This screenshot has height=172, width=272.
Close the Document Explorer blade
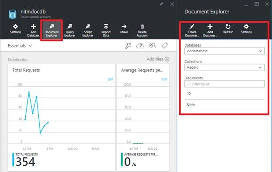click(x=267, y=4)
